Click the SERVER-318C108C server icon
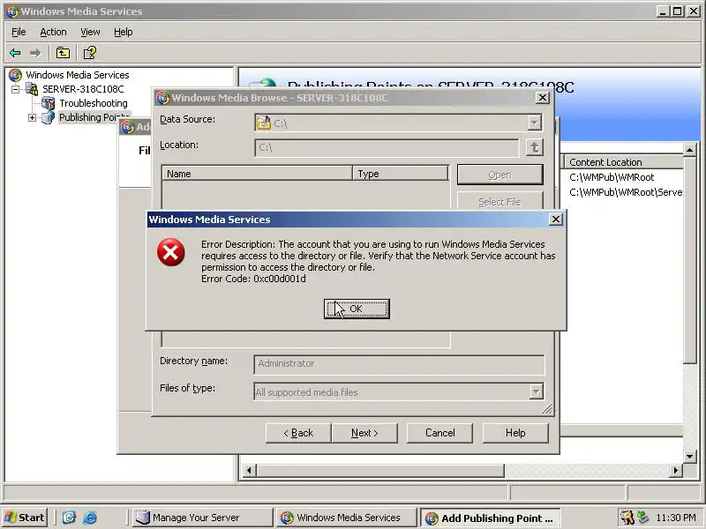Viewport: 706px width, 529px height. click(x=32, y=89)
